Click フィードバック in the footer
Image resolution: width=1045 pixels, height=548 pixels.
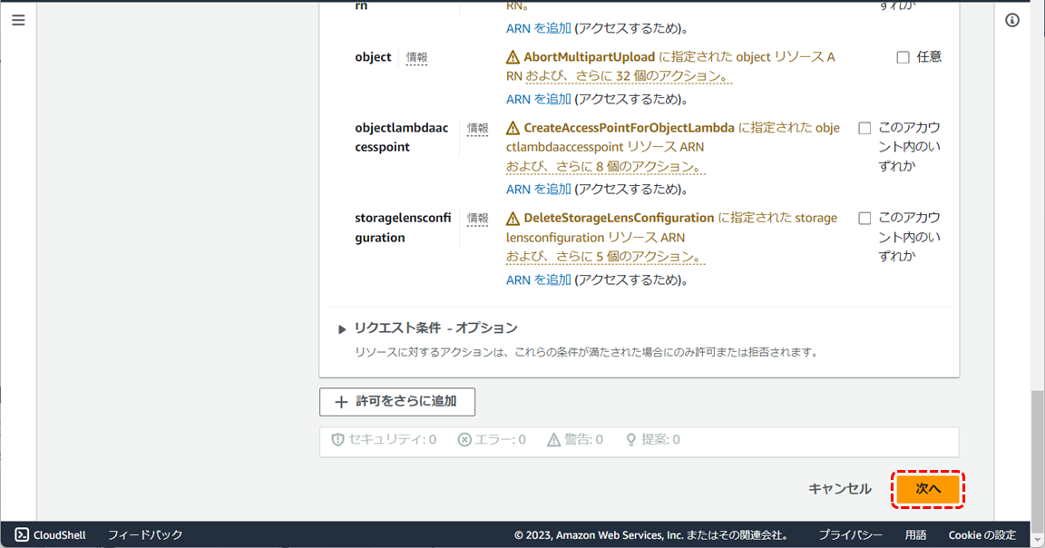click(x=145, y=534)
